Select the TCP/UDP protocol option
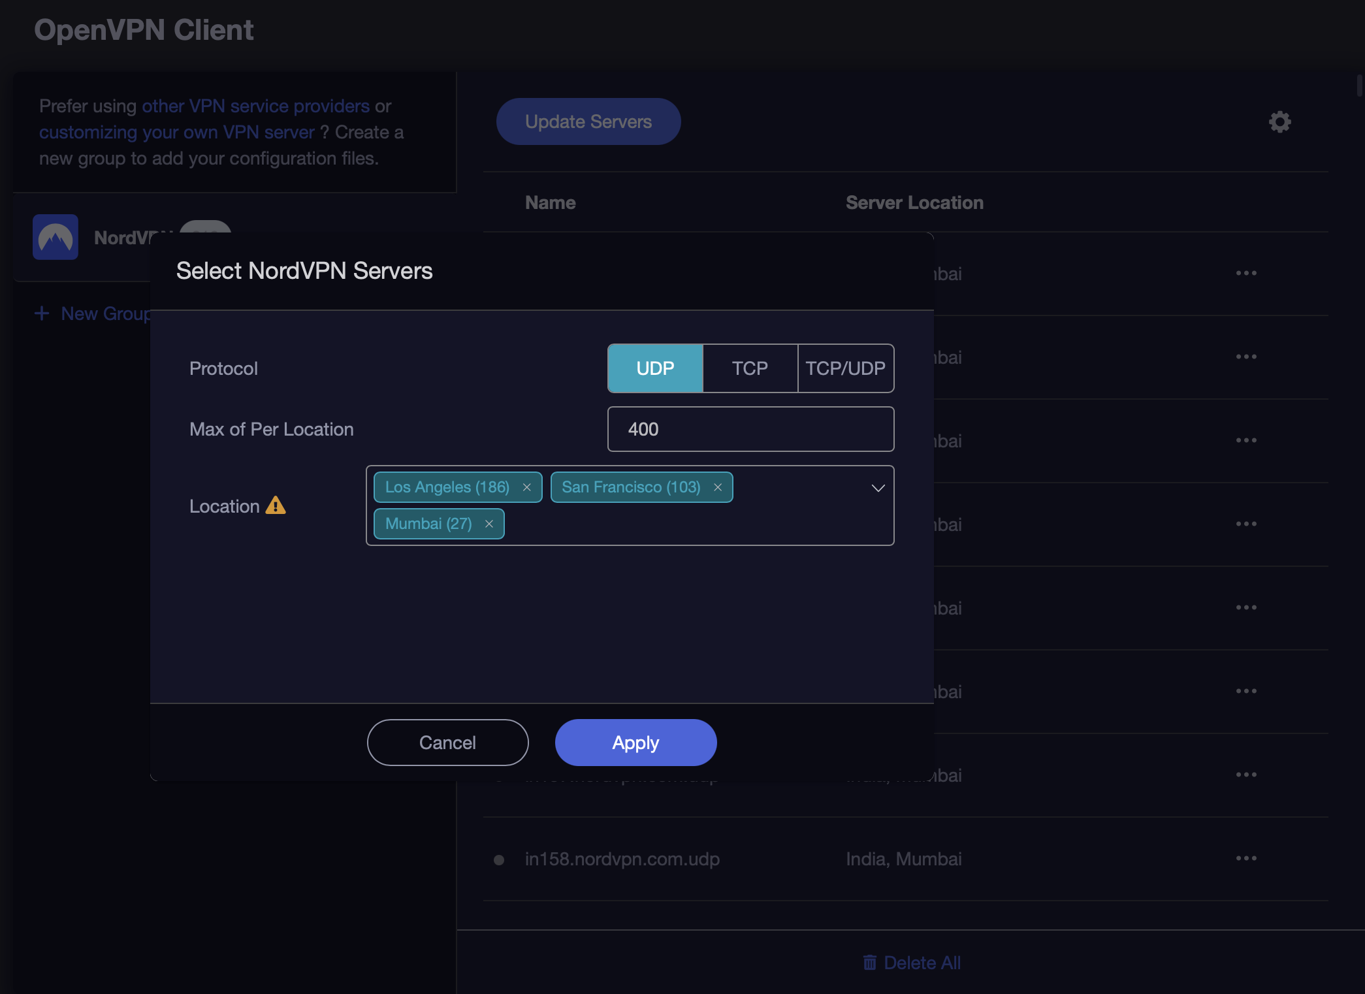Viewport: 1365px width, 994px height. [x=845, y=368]
